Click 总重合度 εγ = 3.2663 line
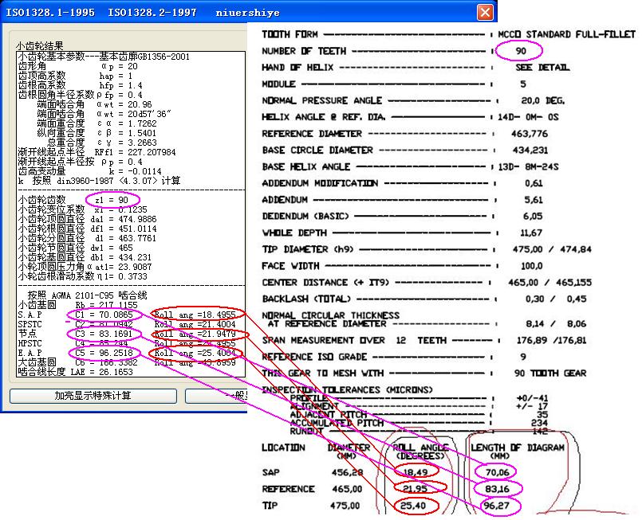This screenshot has height=520, width=642. point(101,143)
